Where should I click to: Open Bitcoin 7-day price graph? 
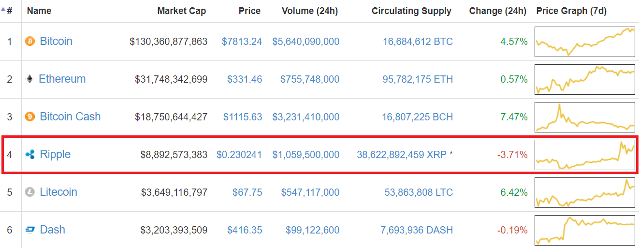[x=585, y=42]
